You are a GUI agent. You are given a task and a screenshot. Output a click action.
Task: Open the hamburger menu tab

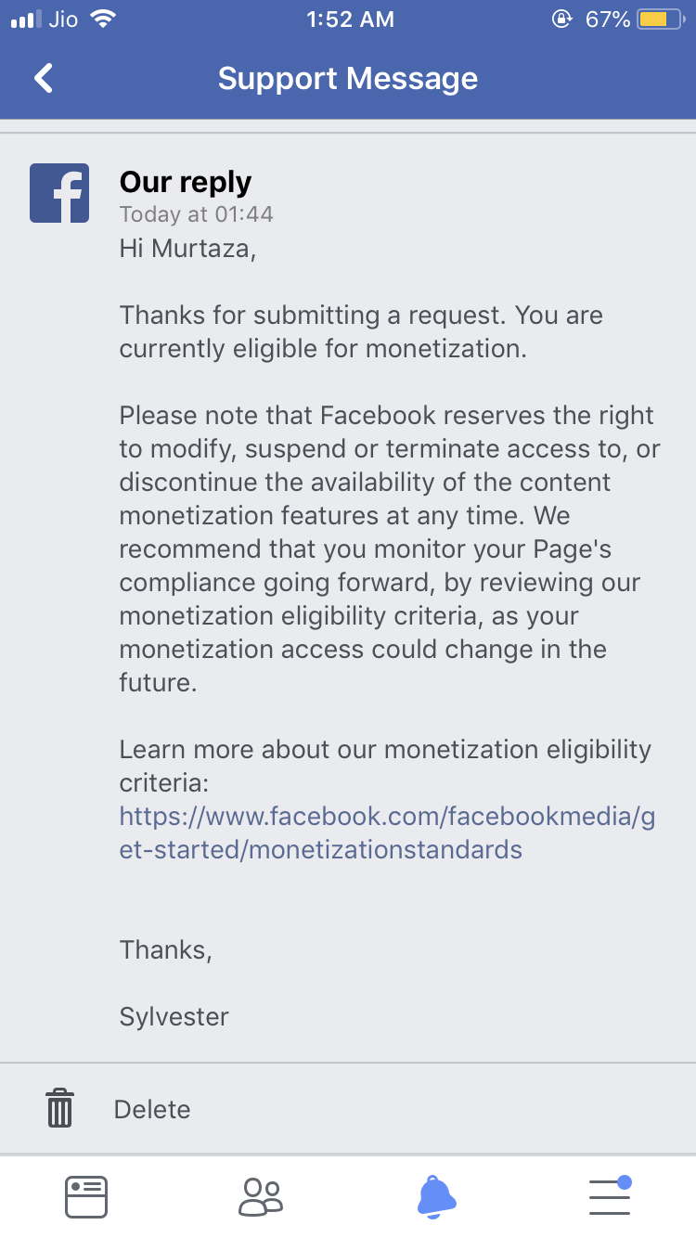point(611,1196)
